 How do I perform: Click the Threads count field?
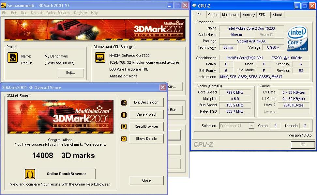tap(305, 126)
